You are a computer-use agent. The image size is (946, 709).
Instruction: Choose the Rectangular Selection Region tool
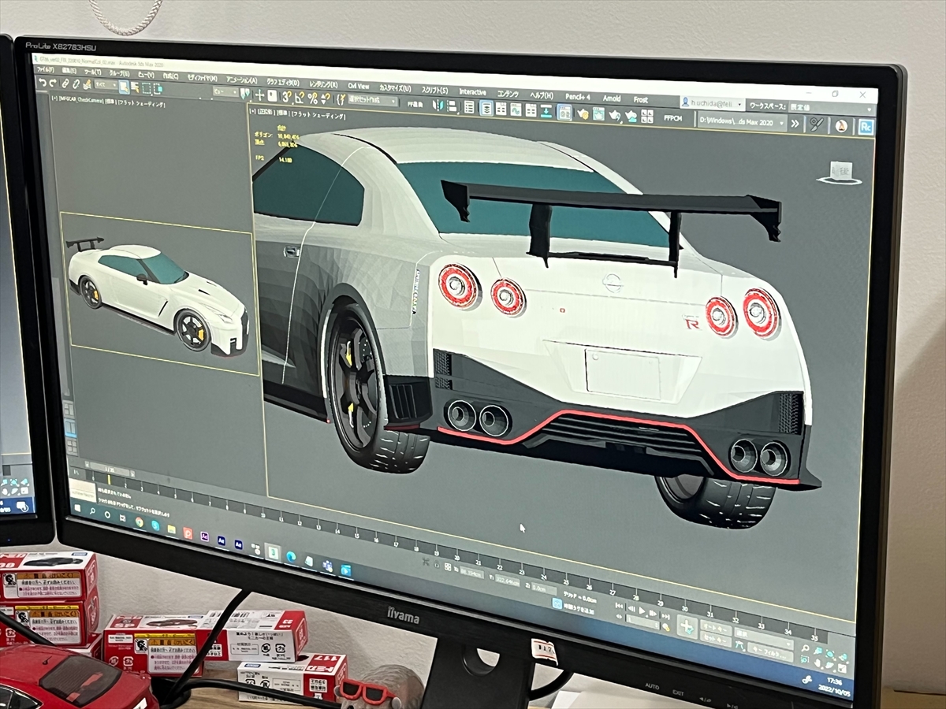pyautogui.click(x=146, y=87)
